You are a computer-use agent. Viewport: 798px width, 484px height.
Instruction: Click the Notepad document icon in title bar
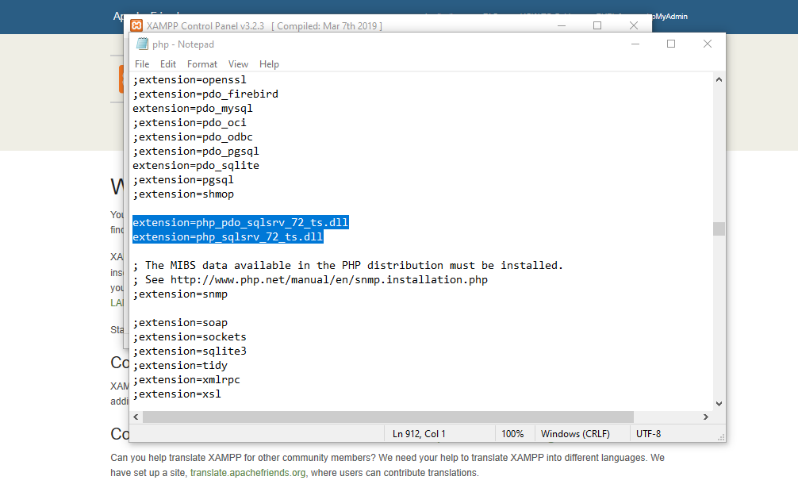pos(142,44)
